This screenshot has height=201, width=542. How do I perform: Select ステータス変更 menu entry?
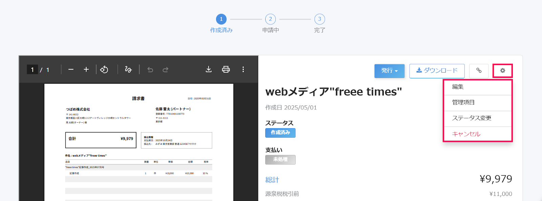[x=478, y=119]
